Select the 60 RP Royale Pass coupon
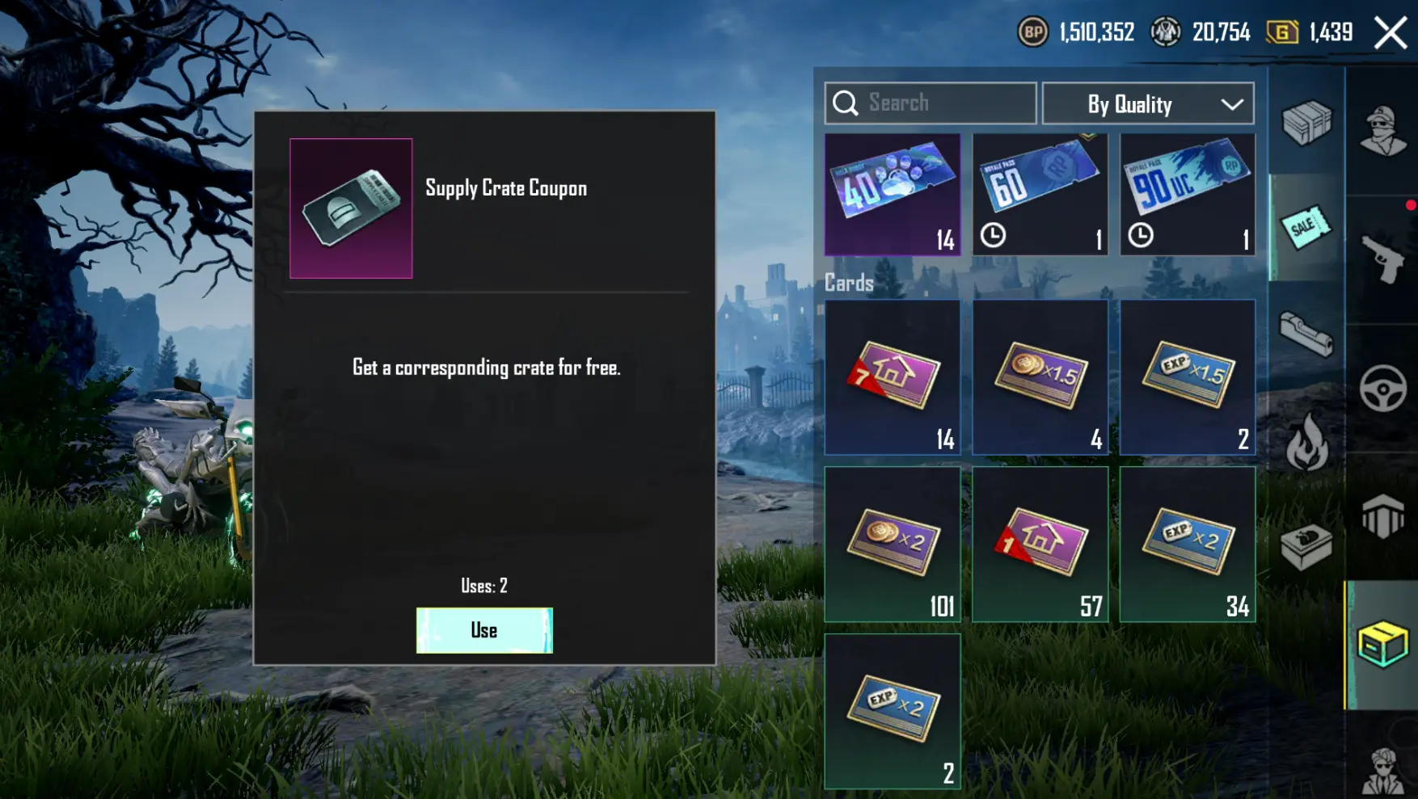 (1040, 195)
